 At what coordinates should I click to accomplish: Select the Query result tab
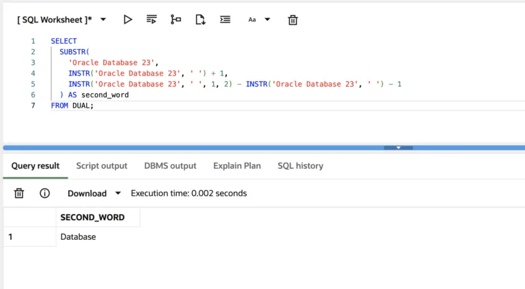coord(36,166)
